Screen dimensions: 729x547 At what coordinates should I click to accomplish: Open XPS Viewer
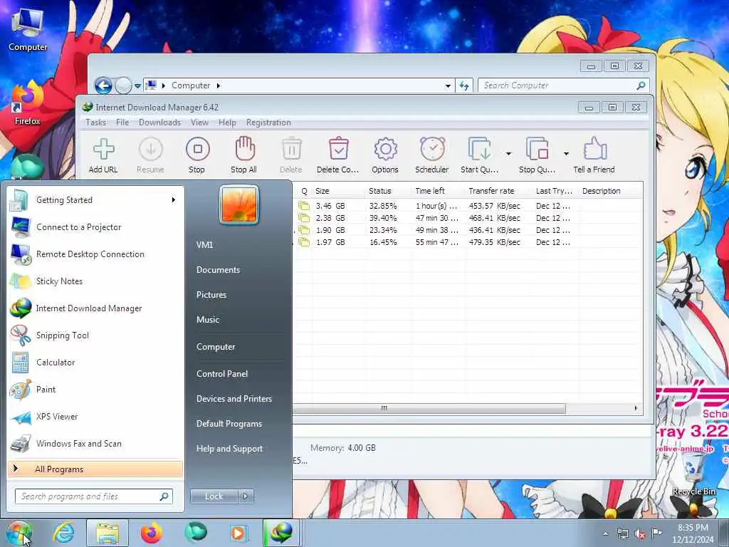click(x=95, y=416)
